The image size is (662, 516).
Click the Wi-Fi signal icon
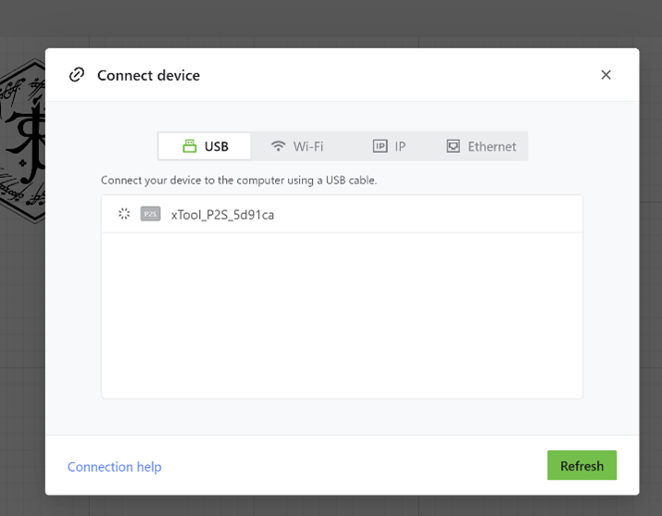278,146
